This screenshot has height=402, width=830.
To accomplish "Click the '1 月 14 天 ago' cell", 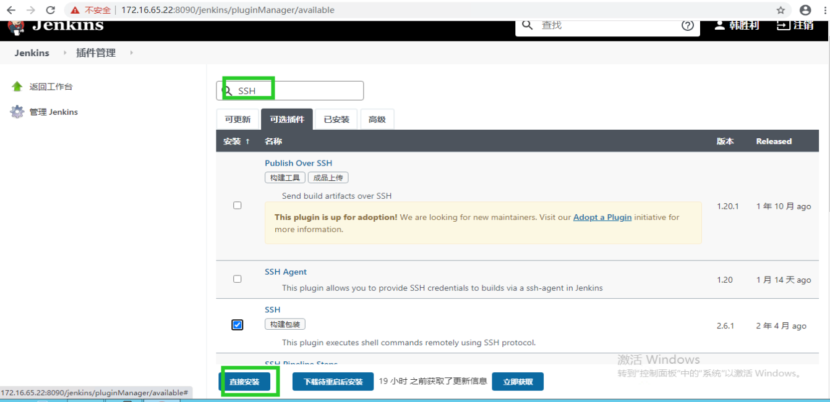I will click(x=784, y=280).
